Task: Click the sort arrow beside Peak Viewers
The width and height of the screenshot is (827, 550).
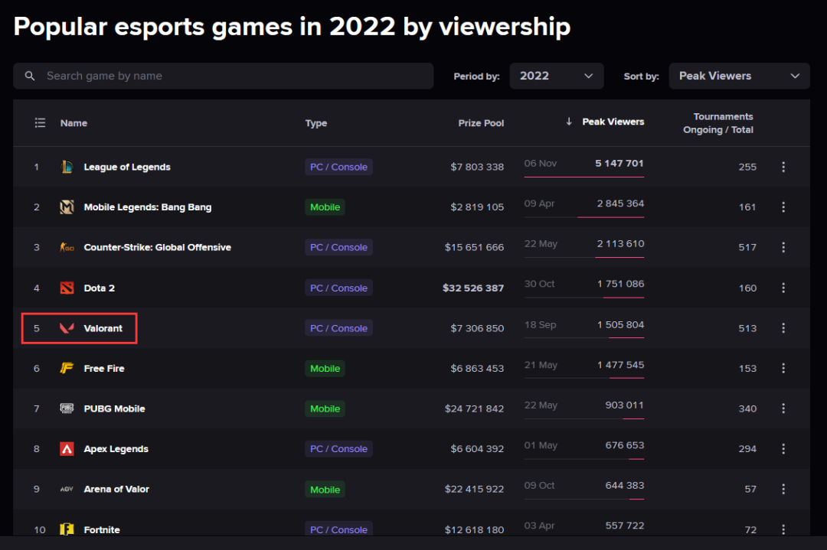Action: coord(569,122)
